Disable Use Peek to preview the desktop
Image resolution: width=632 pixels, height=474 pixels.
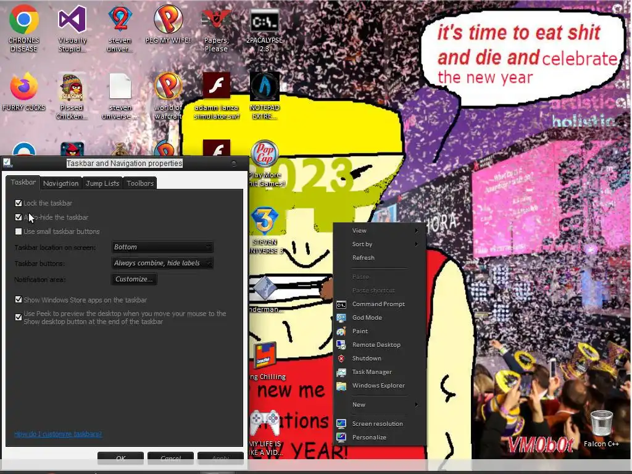click(19, 317)
